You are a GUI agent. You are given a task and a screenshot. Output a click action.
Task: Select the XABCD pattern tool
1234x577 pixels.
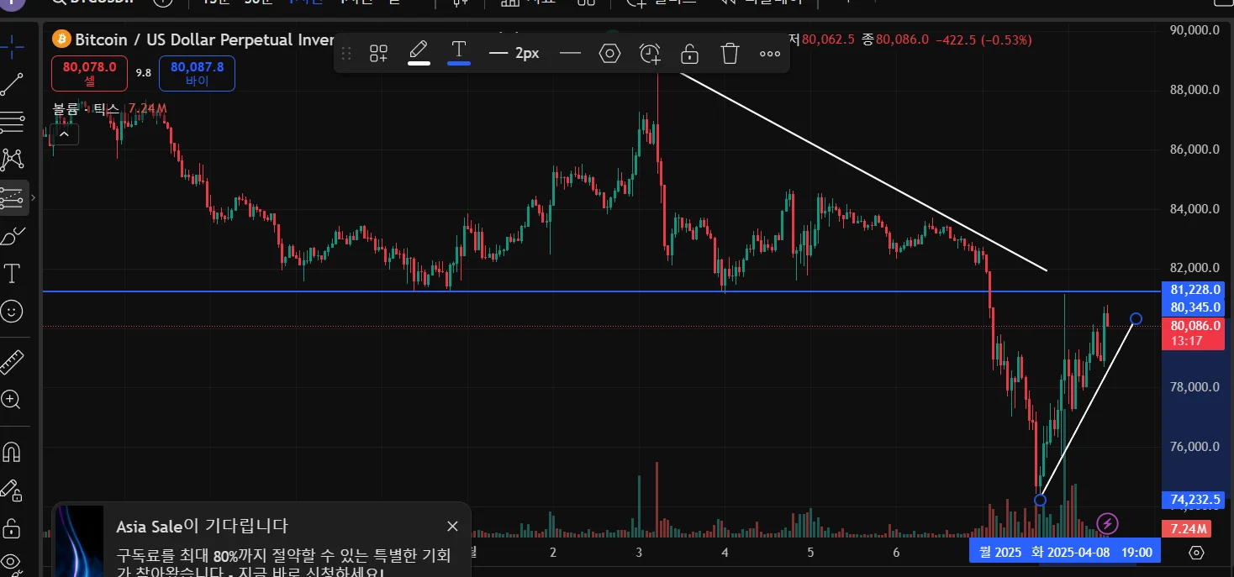(x=12, y=160)
